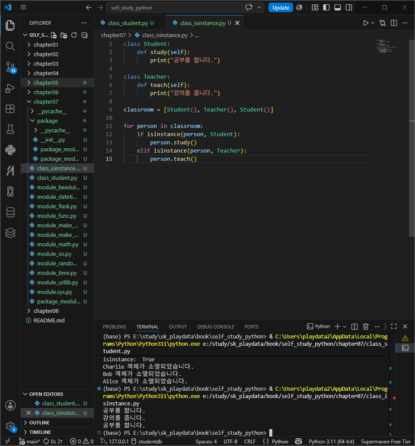Viewport: 415px width, 446px height.
Task: Close the class_isinstance.py tab
Action: 237,23
